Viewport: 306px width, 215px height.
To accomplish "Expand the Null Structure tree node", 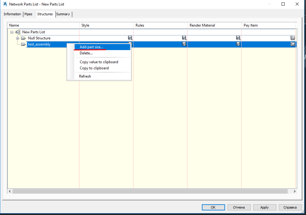I will point(17,38).
